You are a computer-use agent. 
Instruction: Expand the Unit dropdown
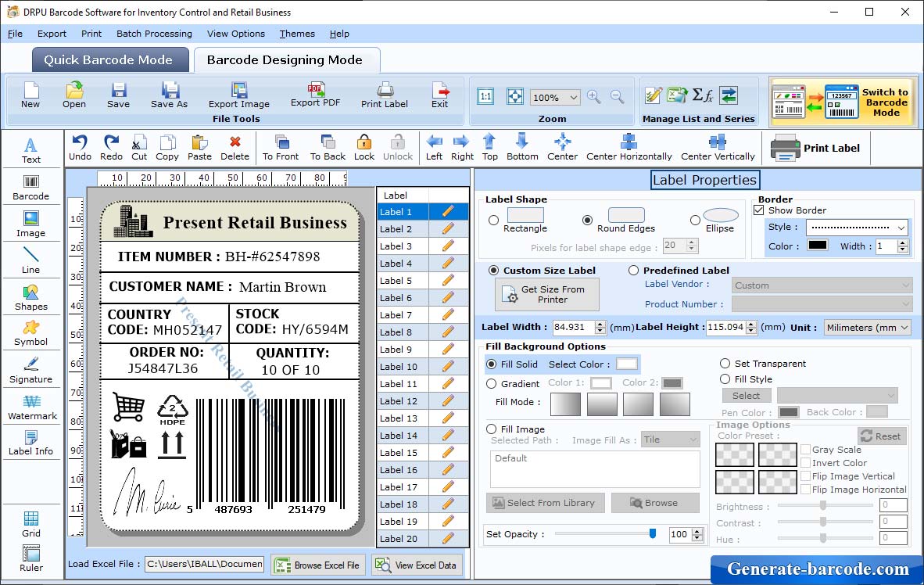coord(904,328)
